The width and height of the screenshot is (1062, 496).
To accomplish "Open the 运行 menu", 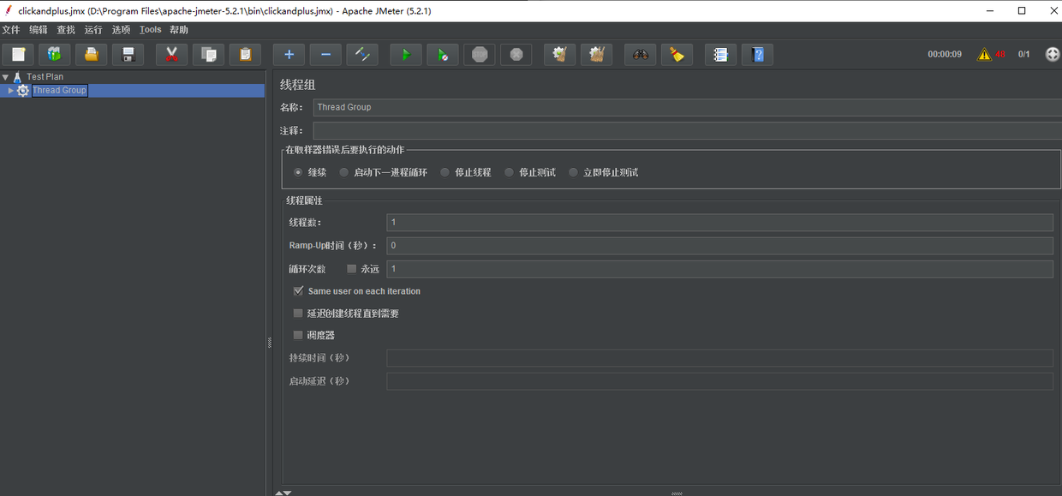I will pyautogui.click(x=92, y=28).
